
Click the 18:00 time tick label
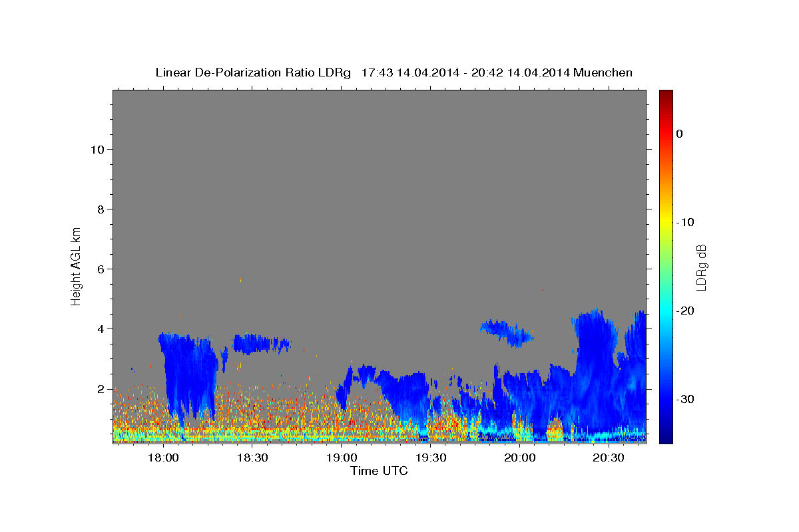[162, 458]
